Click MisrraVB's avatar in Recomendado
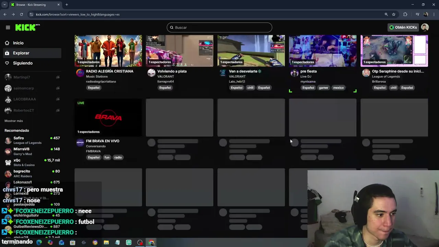 pos(8,151)
